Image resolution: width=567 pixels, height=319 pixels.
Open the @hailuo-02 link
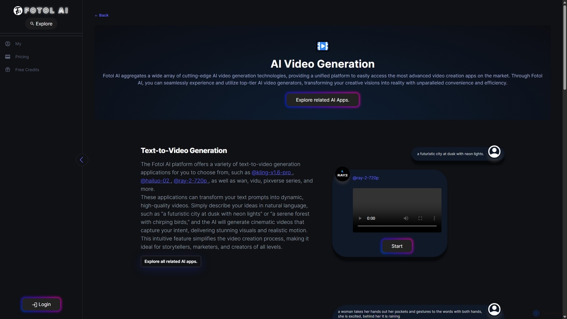click(x=155, y=181)
